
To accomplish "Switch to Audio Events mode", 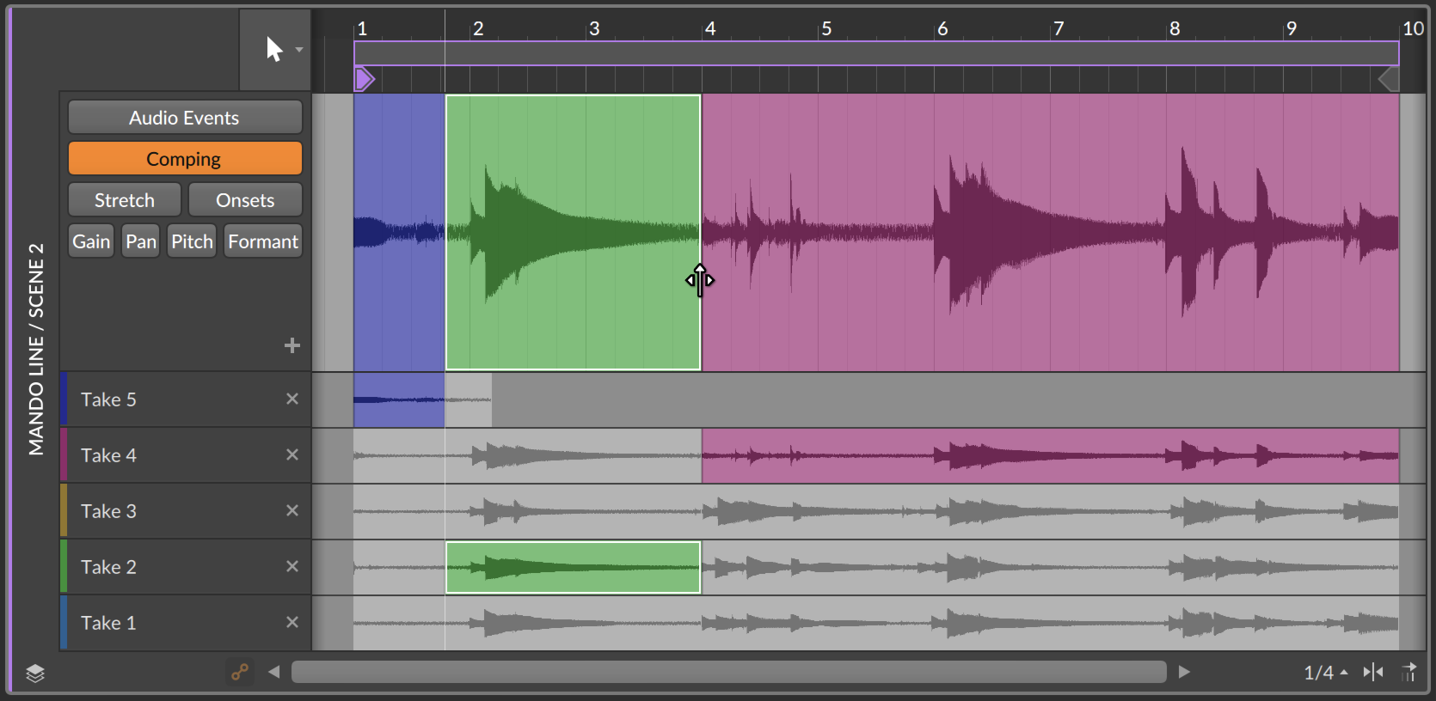I will coord(185,118).
